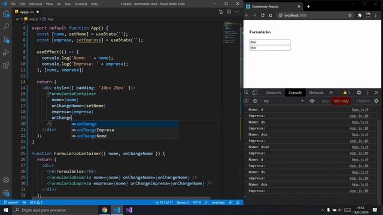Open the DevTools customize menu
This screenshot has height=215, width=383.
click(367, 93)
